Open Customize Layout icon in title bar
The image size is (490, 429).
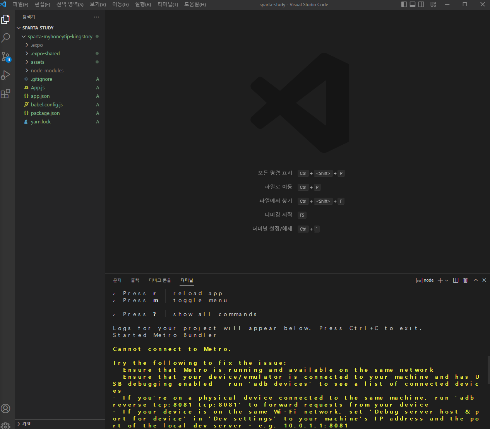point(433,4)
